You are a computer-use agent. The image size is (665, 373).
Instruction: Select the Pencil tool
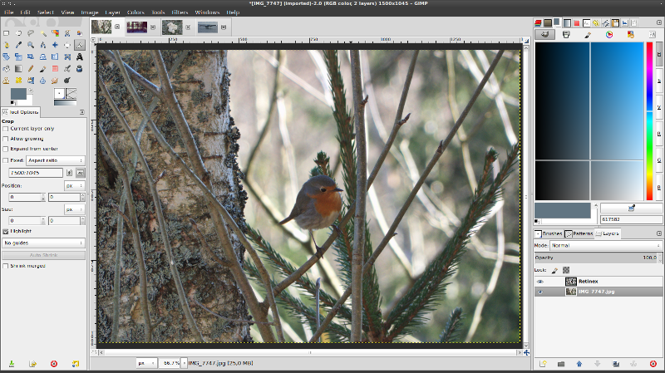point(31,69)
